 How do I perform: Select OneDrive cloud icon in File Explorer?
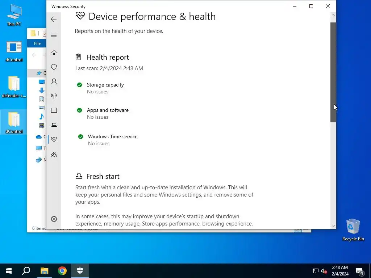click(38, 136)
